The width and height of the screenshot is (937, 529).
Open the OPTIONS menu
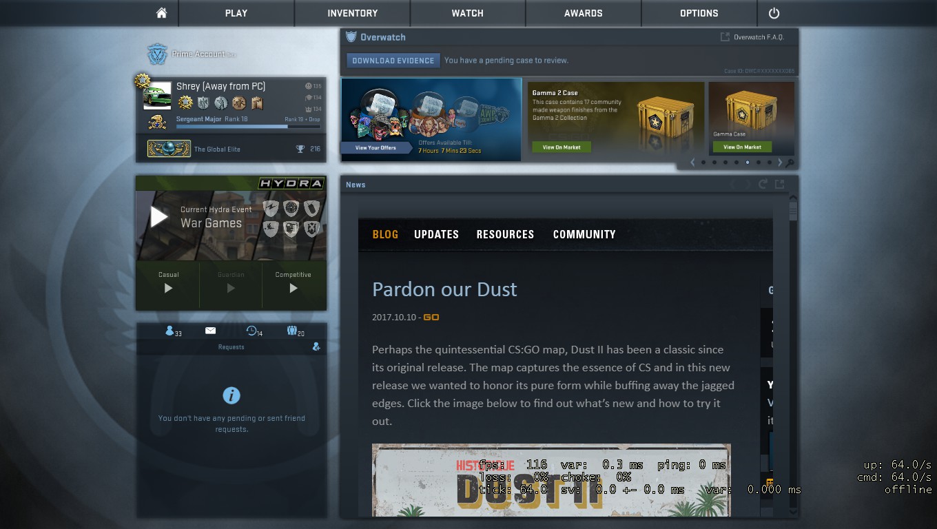tap(699, 13)
